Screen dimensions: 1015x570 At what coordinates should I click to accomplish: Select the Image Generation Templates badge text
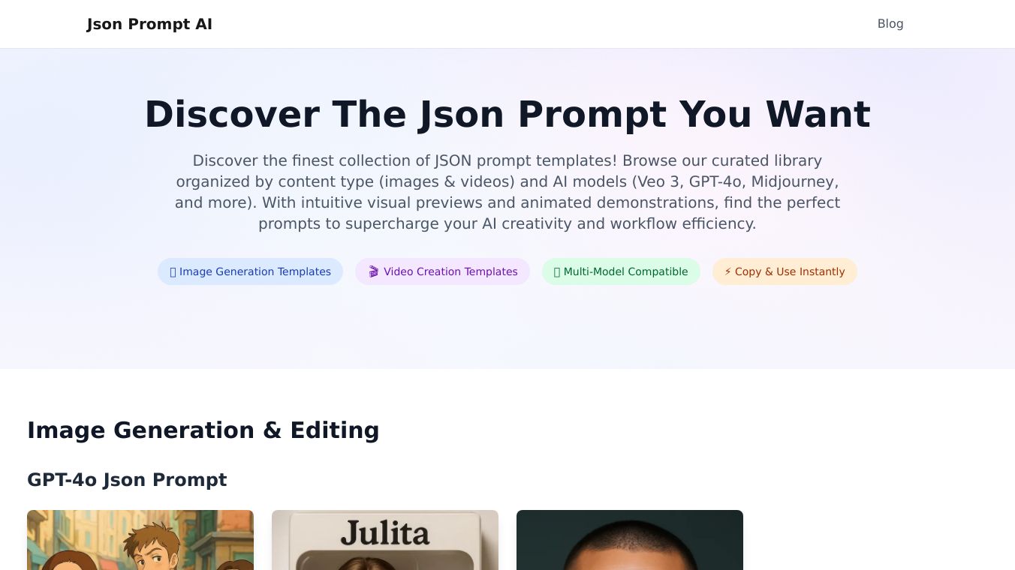(x=255, y=271)
